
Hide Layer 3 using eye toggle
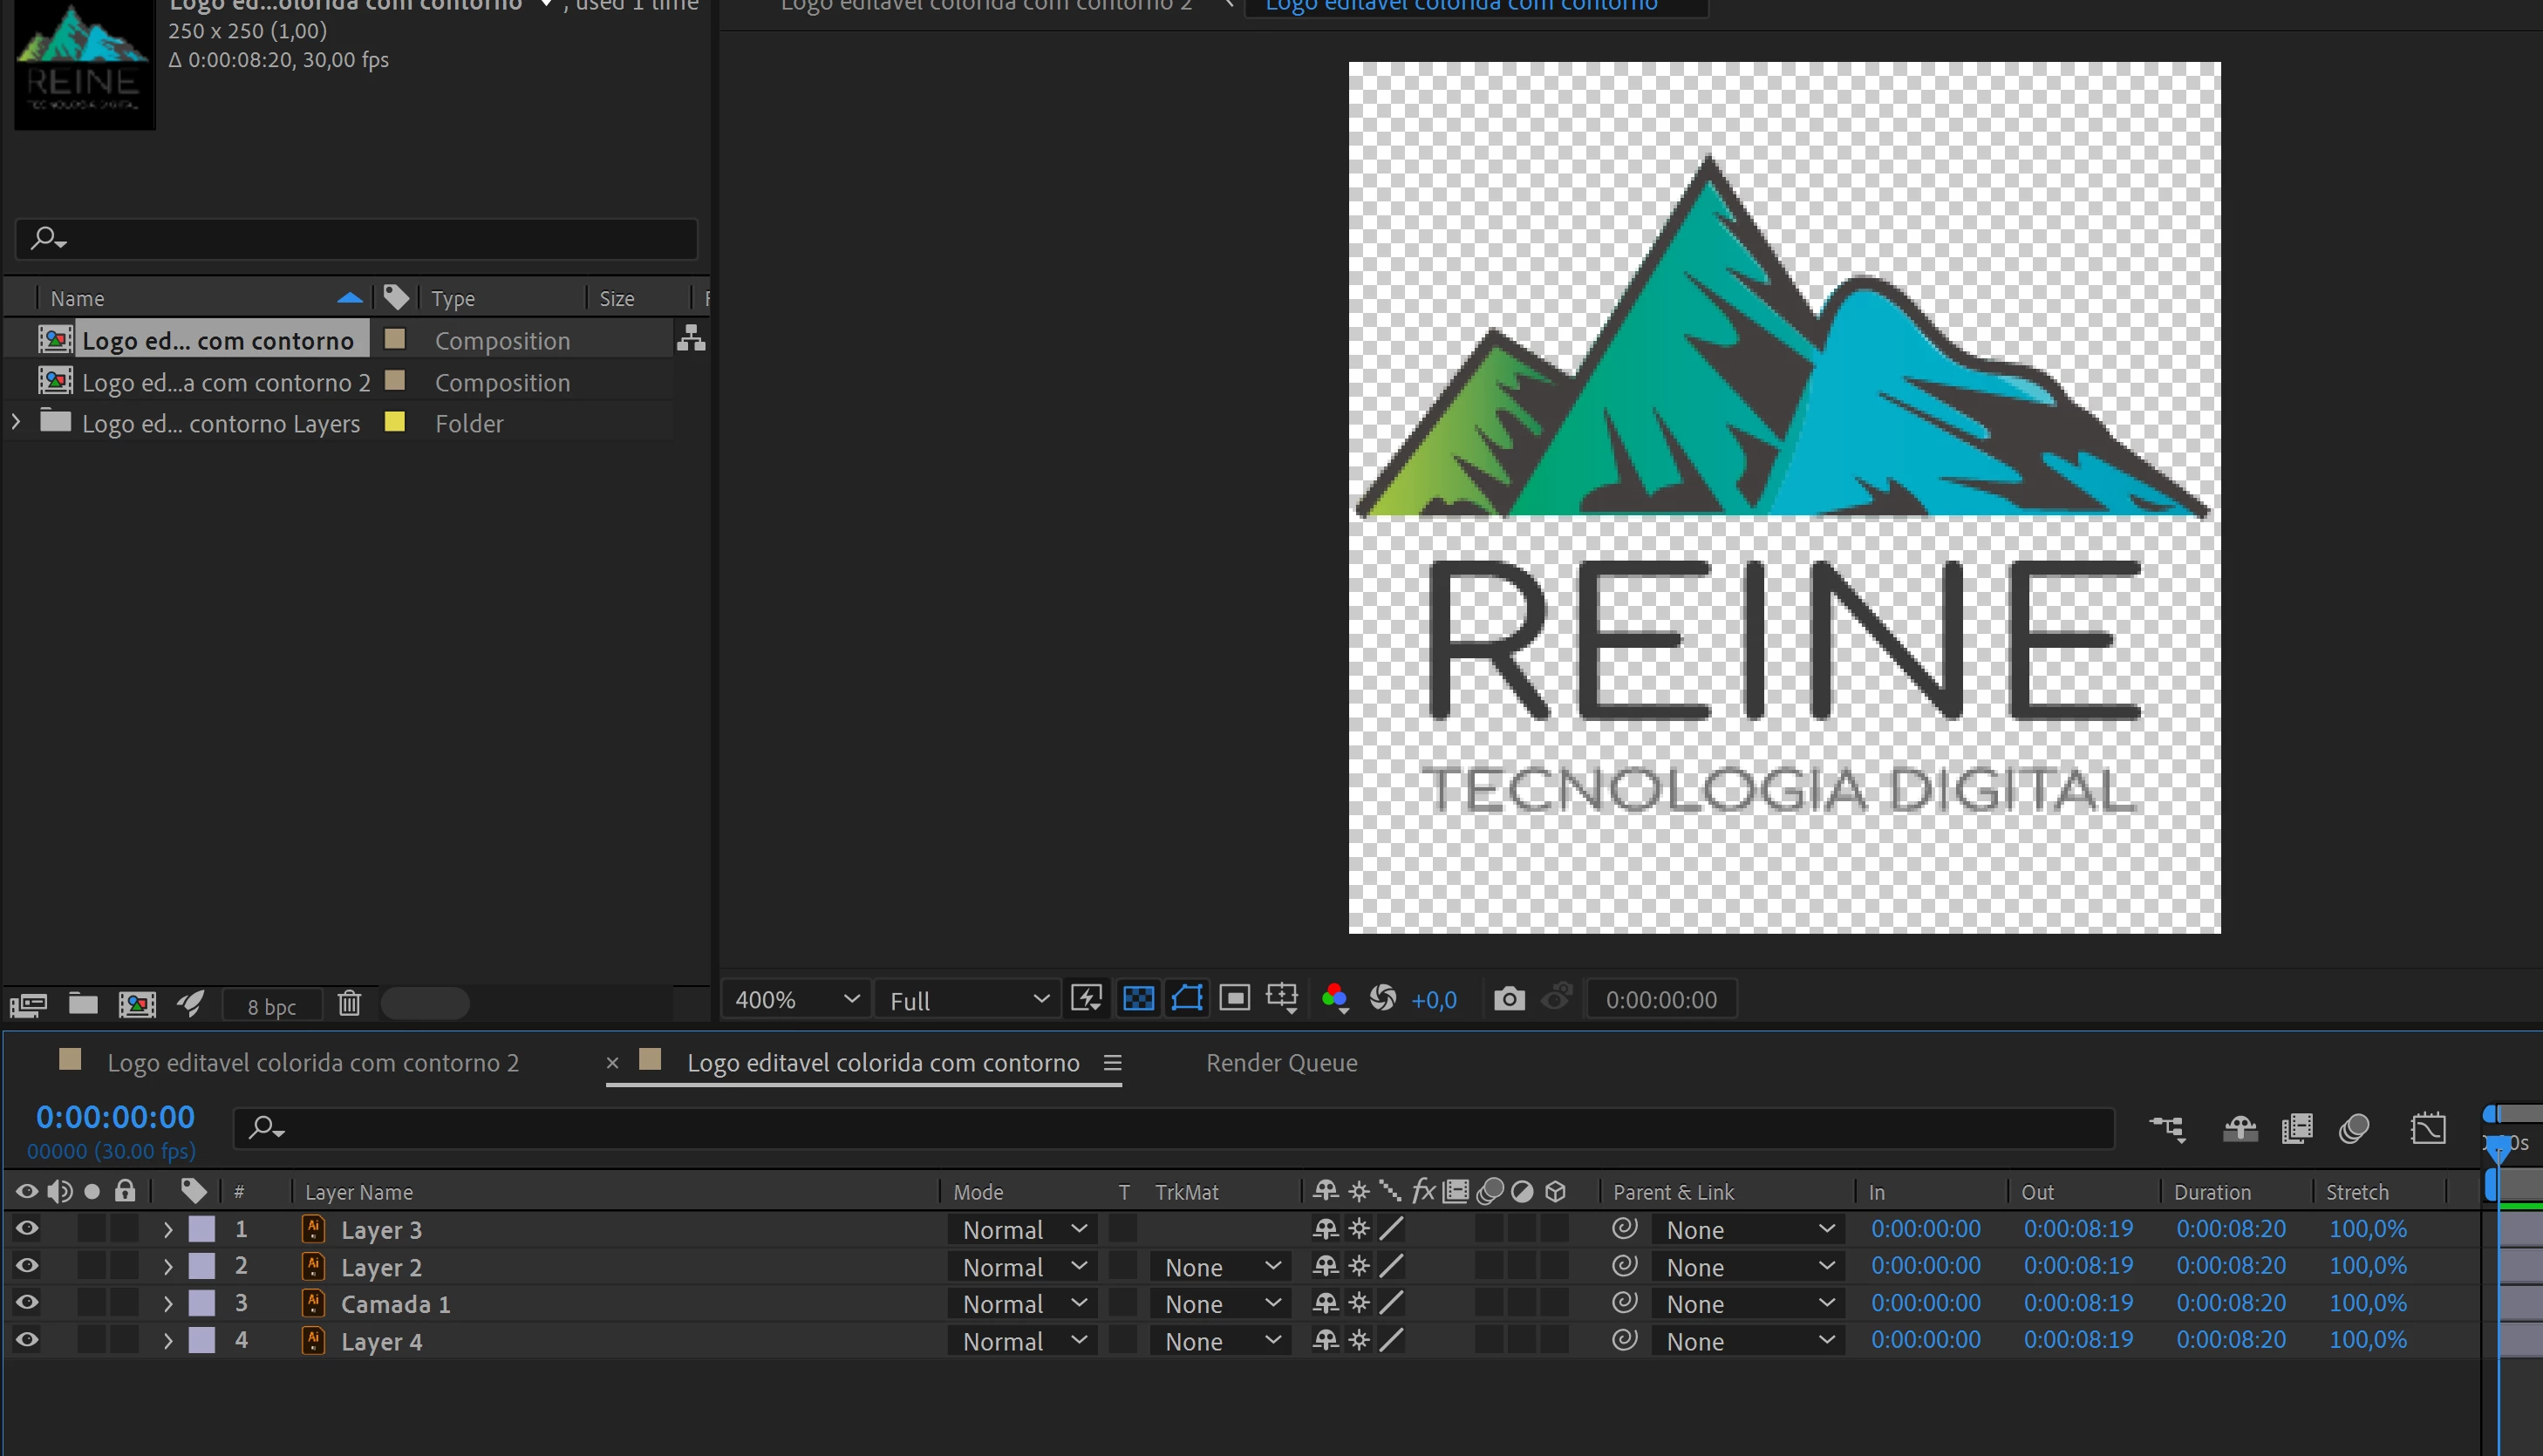pyautogui.click(x=27, y=1229)
